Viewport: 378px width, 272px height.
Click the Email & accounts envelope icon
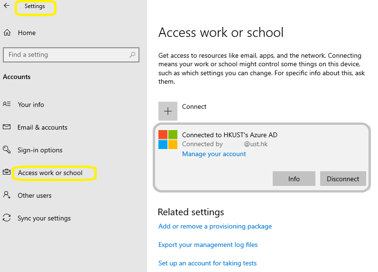click(7, 127)
